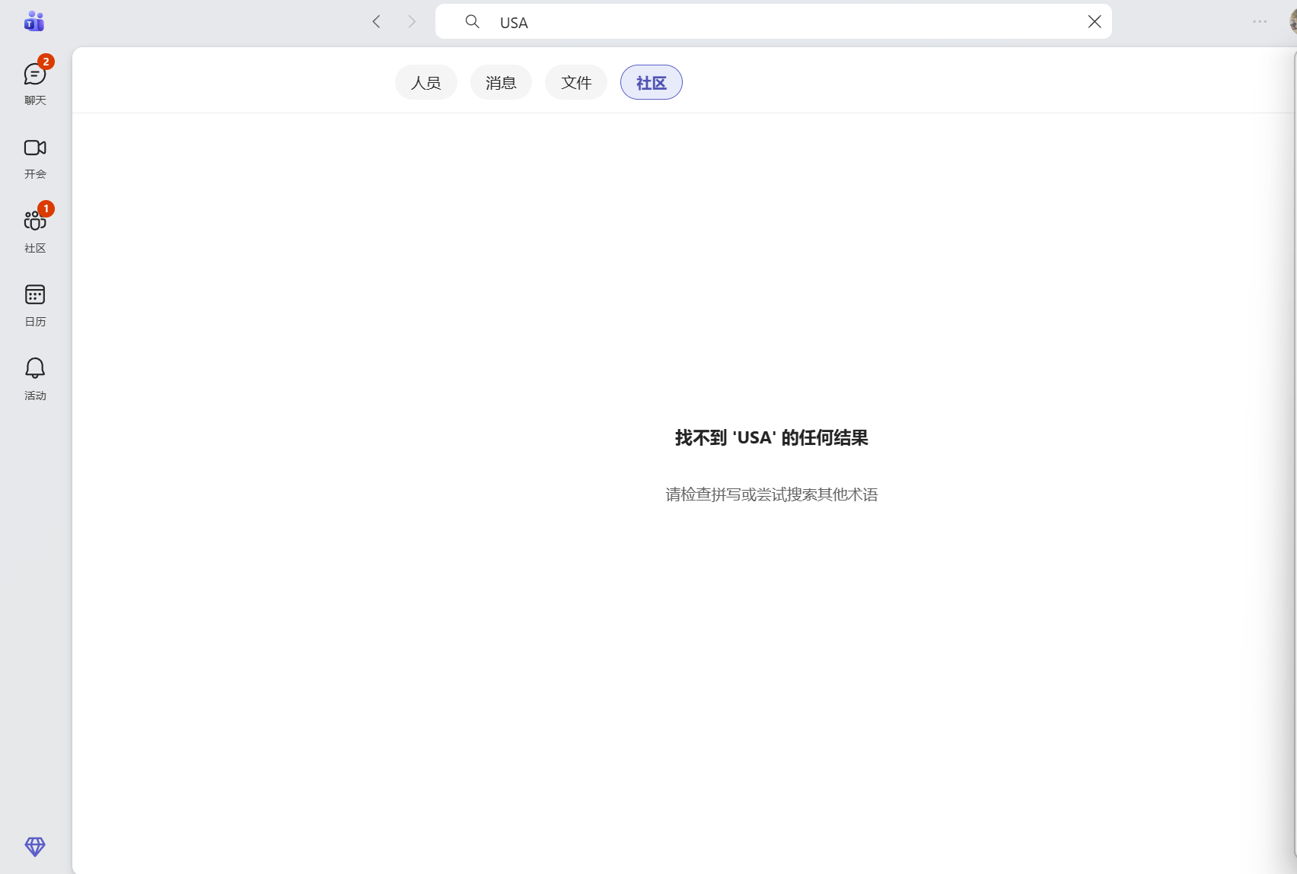Viewport: 1297px width, 874px height.
Task: Switch to the 文件 results tab
Action: pyautogui.click(x=576, y=82)
